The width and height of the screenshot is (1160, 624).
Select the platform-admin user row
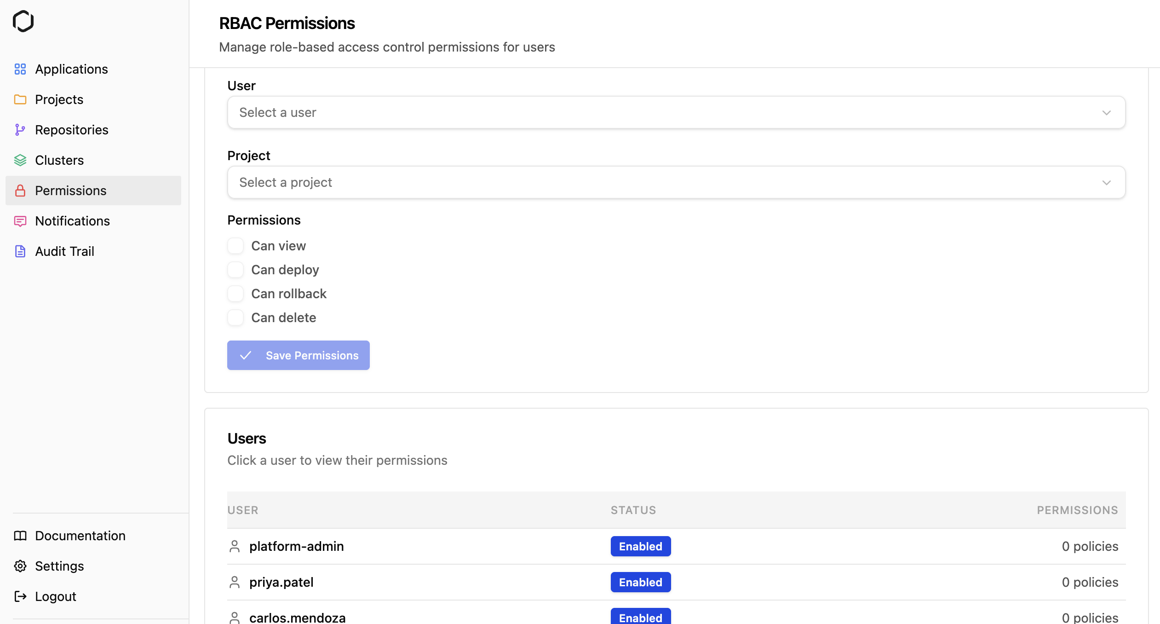click(297, 546)
